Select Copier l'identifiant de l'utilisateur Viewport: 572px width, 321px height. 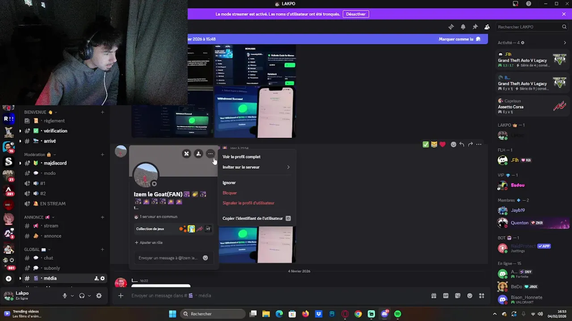coord(257,218)
